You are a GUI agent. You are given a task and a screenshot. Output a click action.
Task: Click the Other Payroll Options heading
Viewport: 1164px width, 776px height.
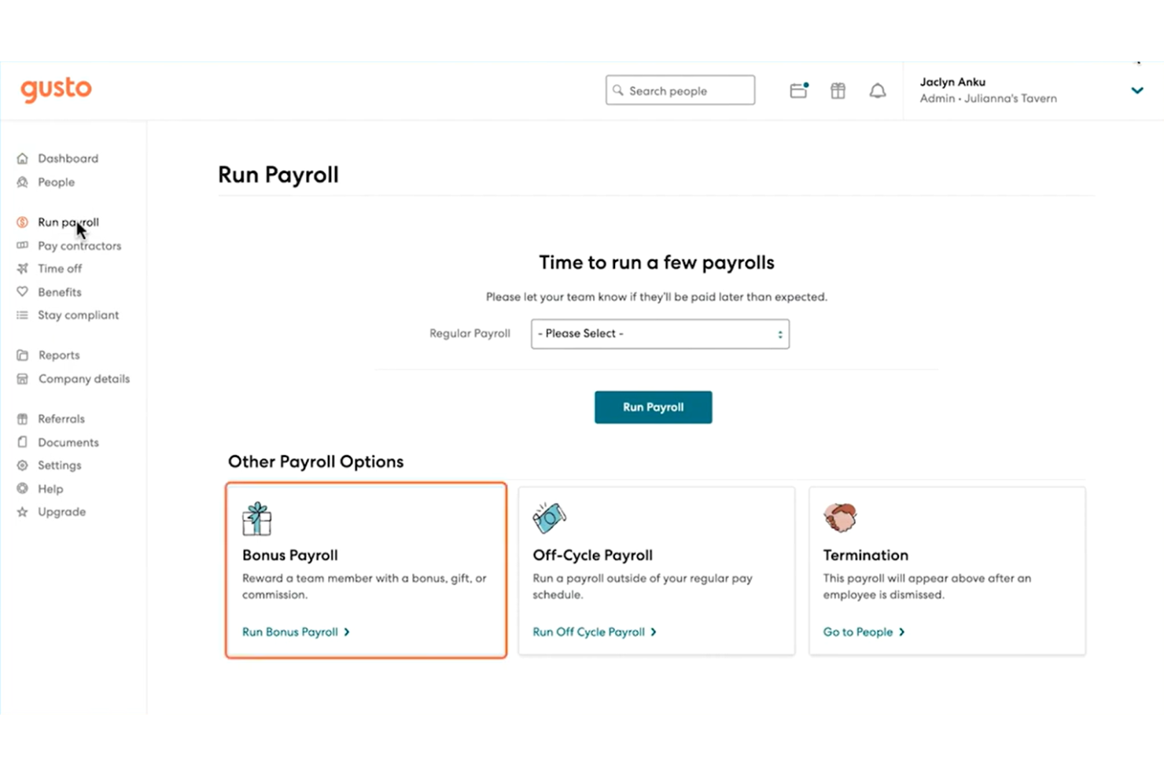(316, 462)
